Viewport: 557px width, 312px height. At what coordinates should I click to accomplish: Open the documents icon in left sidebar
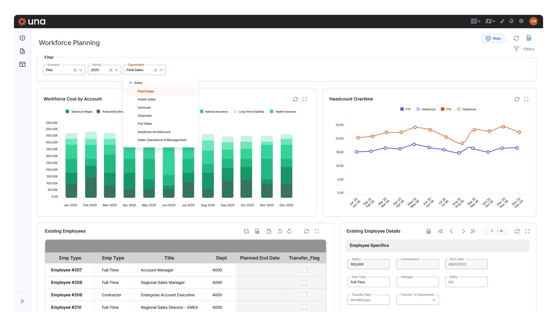22,51
